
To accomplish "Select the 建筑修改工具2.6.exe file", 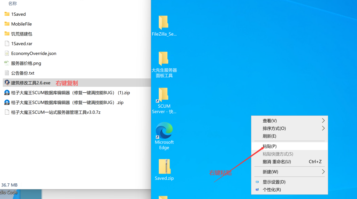I will [31, 83].
